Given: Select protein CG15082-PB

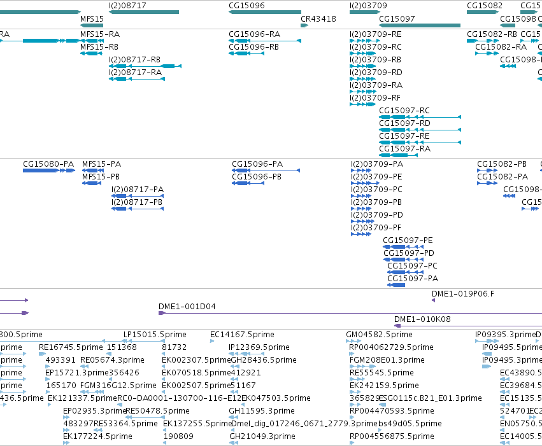Looking at the screenshot, I should coord(503,164).
